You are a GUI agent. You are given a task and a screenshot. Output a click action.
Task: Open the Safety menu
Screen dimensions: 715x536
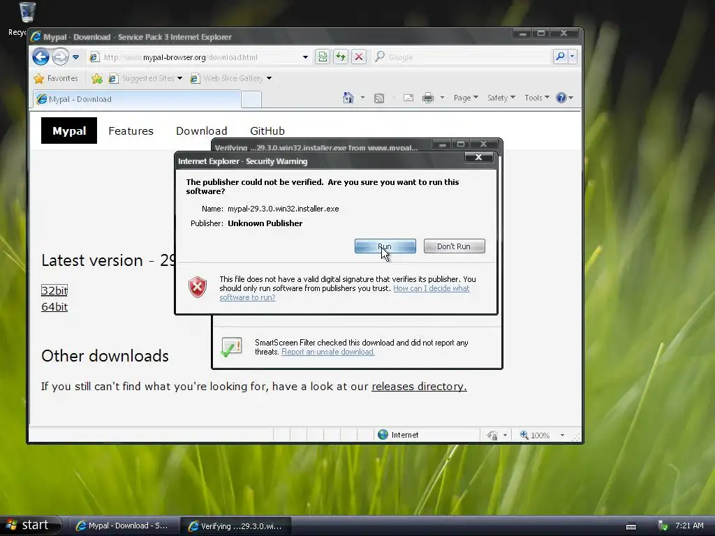501,98
